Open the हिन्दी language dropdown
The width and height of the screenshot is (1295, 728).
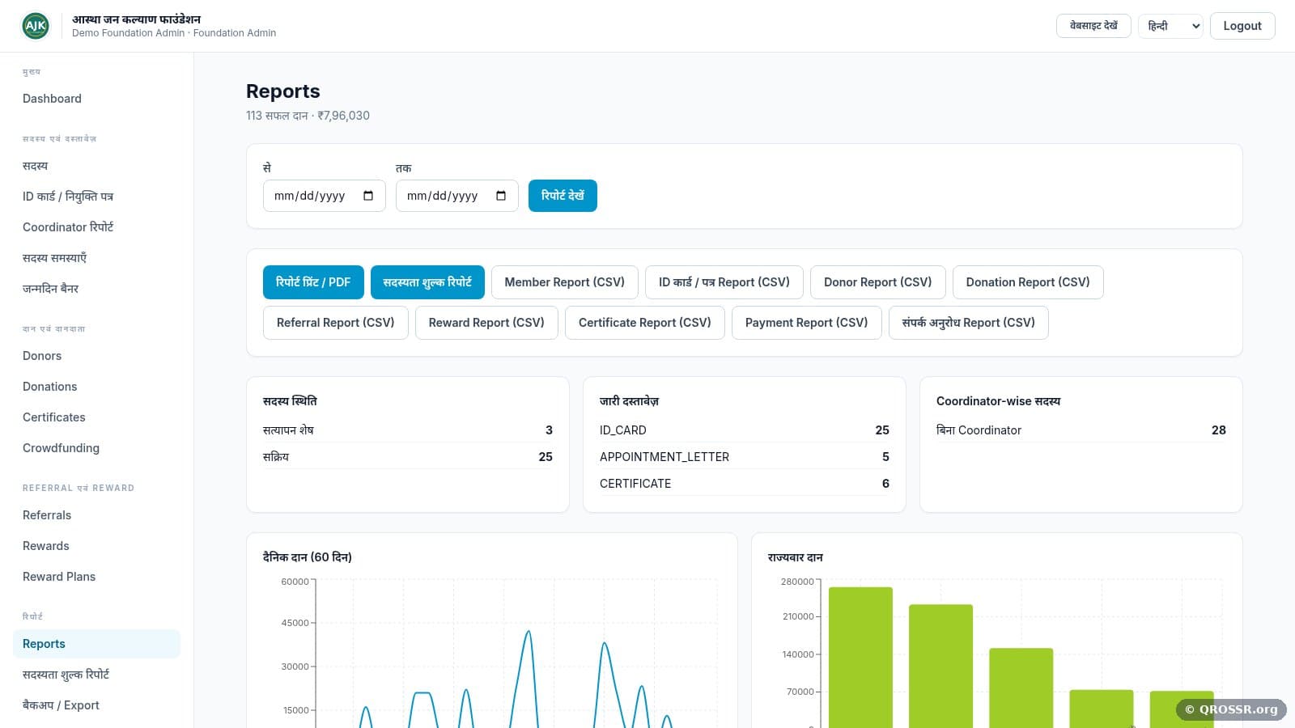pyautogui.click(x=1170, y=26)
